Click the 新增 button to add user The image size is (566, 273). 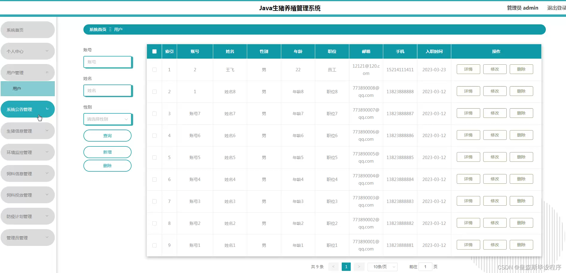pos(107,152)
